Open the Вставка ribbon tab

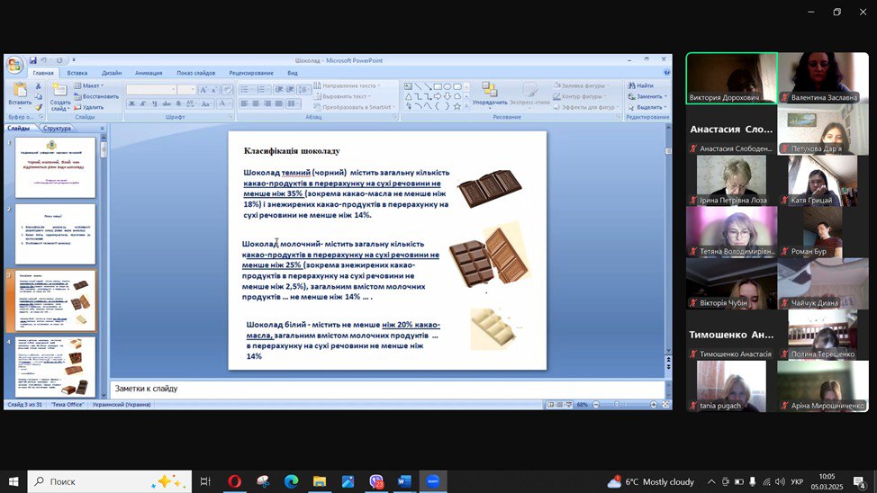pos(77,73)
